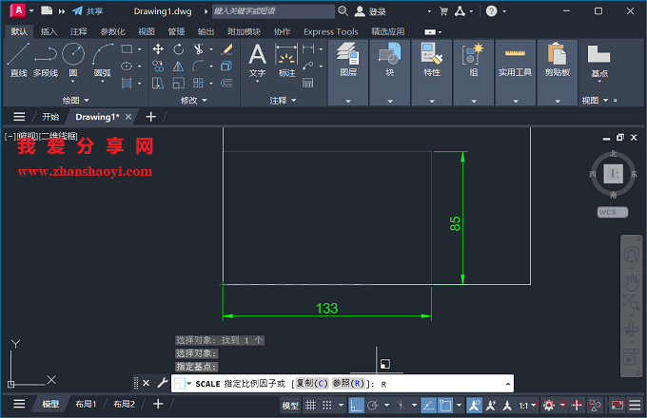Toggle annotation objects visibility
This screenshot has width=647, height=418.
pos(475,406)
